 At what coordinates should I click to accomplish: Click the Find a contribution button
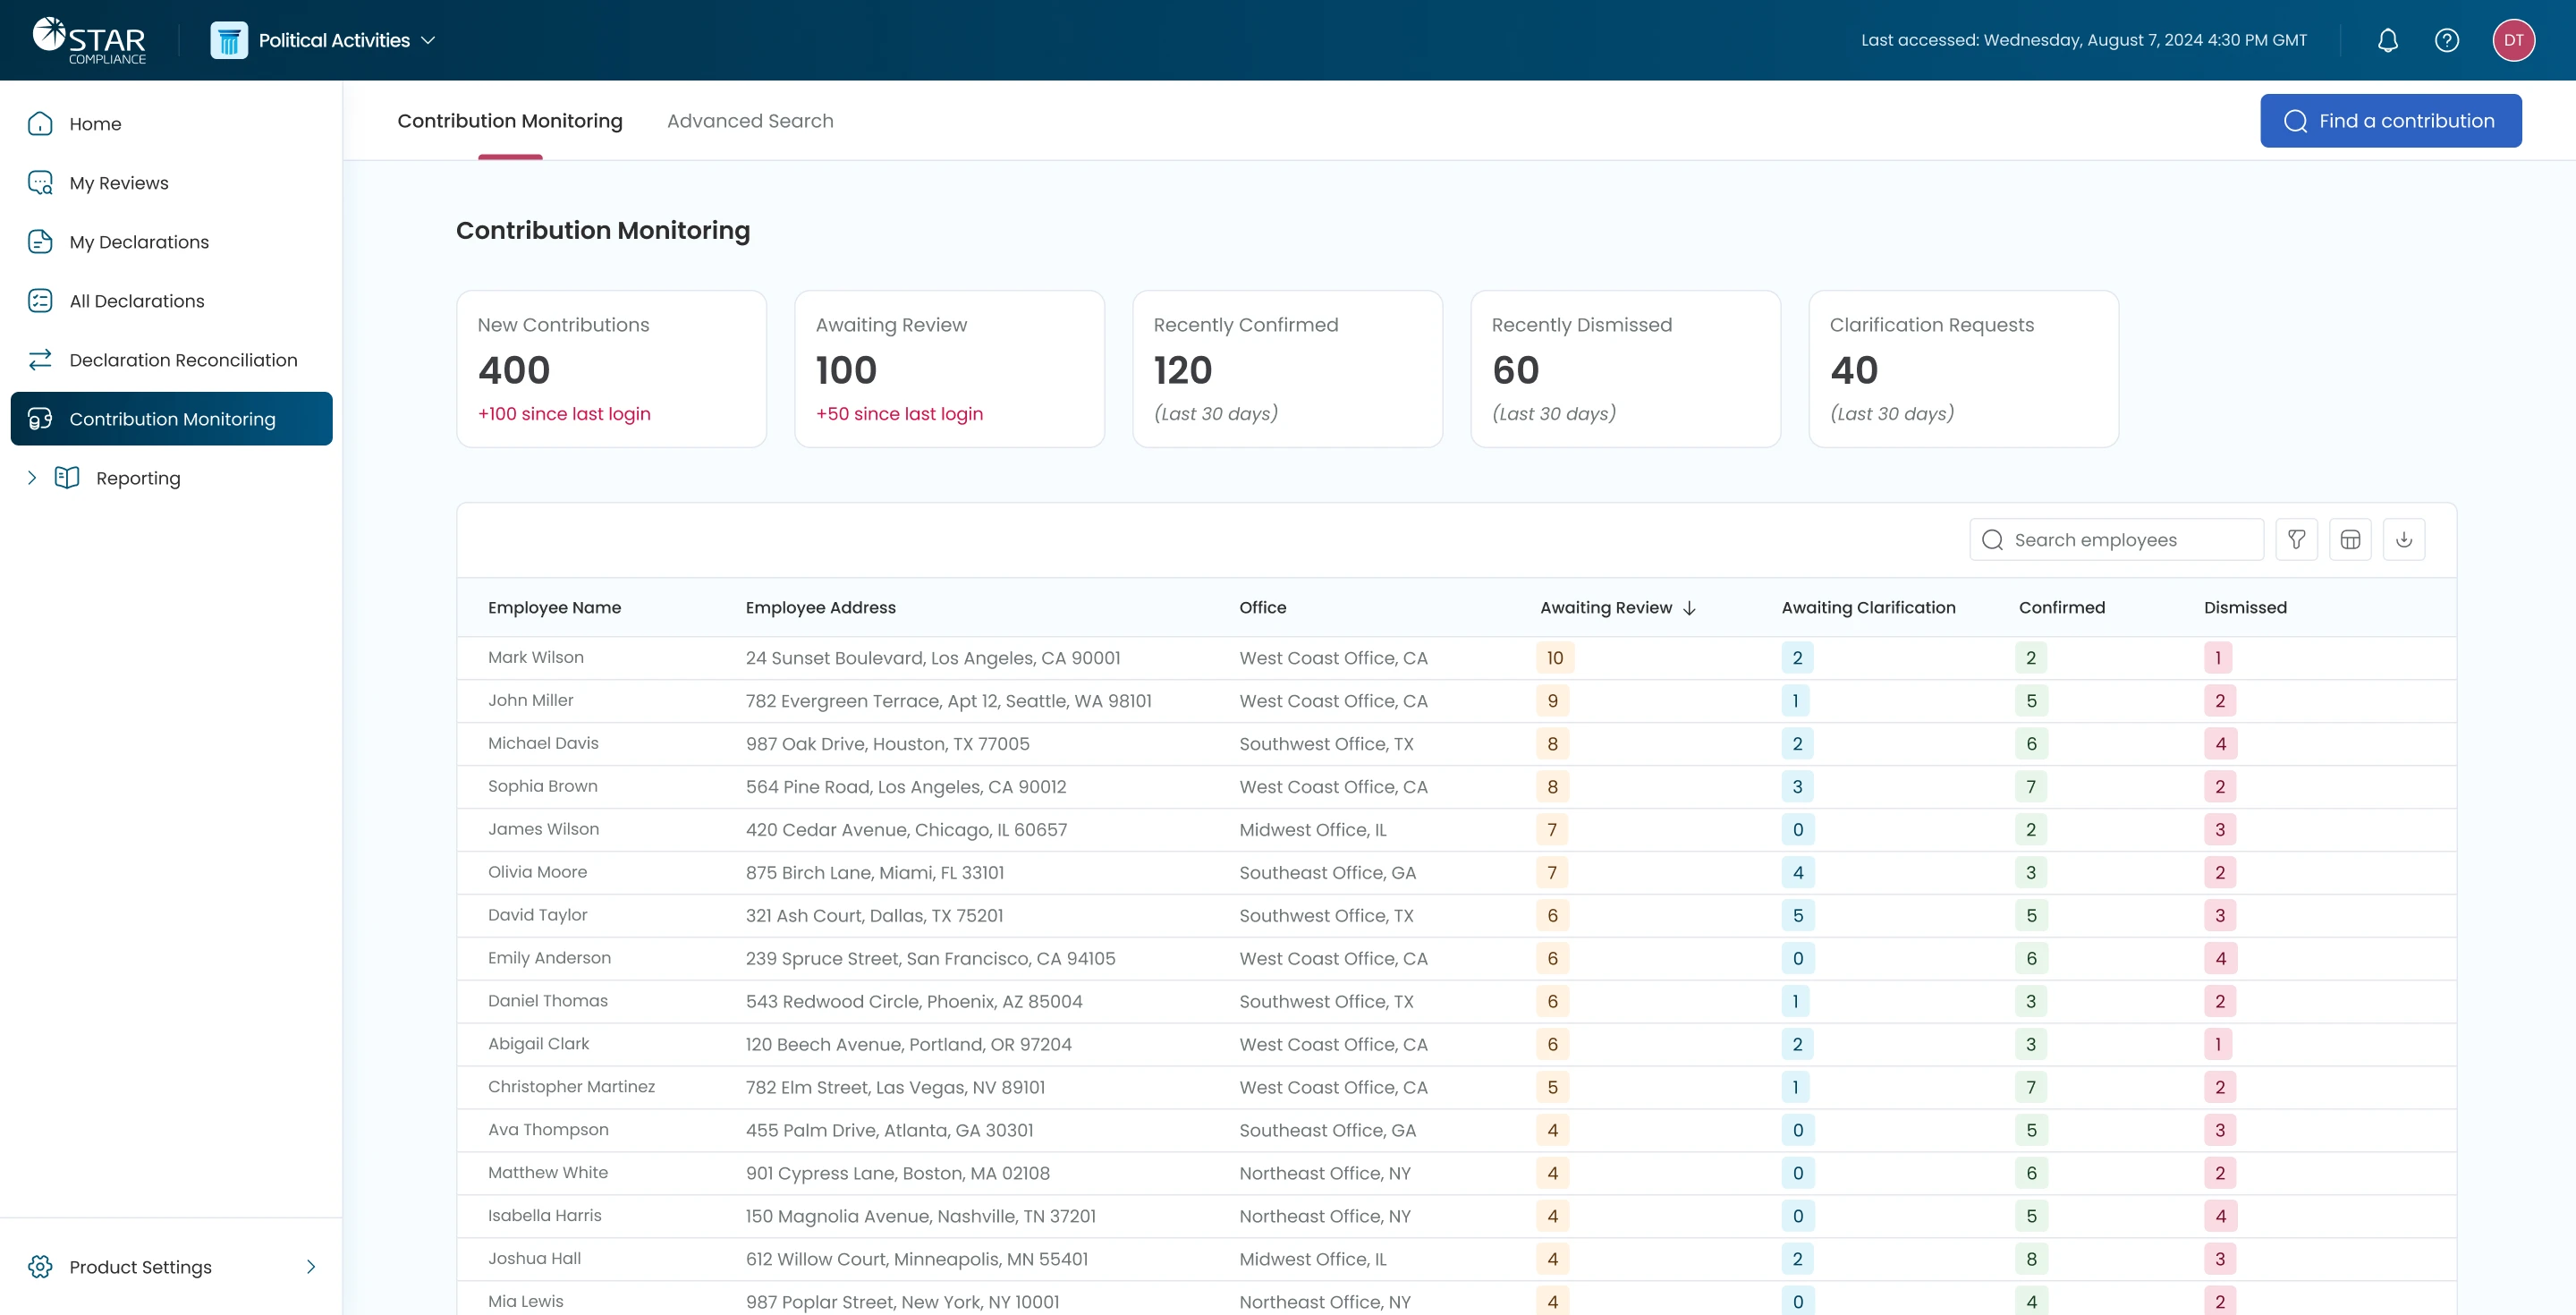point(2390,121)
